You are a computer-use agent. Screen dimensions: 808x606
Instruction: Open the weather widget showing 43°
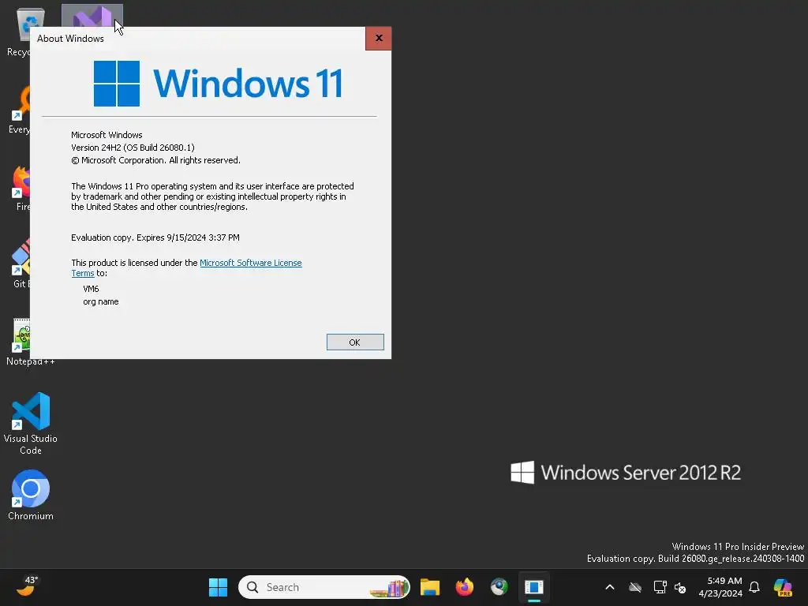point(27,586)
